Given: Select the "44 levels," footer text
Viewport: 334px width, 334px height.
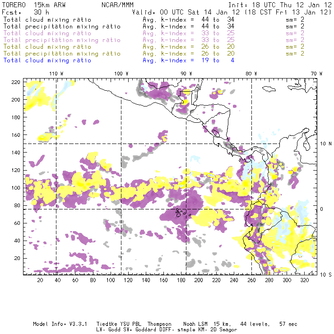Looking at the screenshot, I should click(x=255, y=324).
